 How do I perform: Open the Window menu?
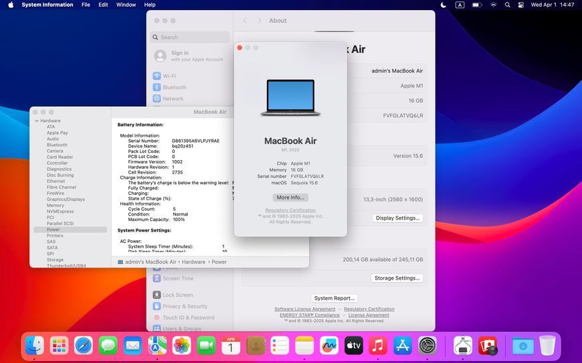pyautogui.click(x=126, y=5)
